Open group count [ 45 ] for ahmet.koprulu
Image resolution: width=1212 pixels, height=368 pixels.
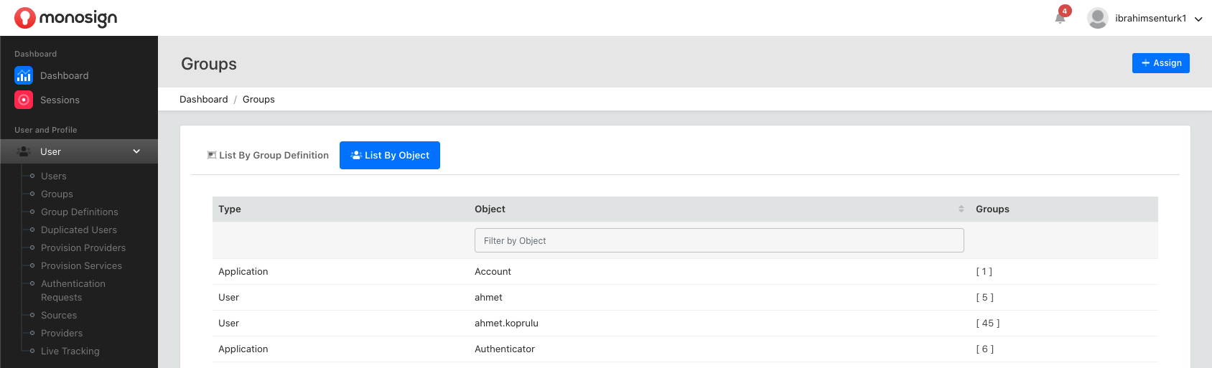pos(987,323)
